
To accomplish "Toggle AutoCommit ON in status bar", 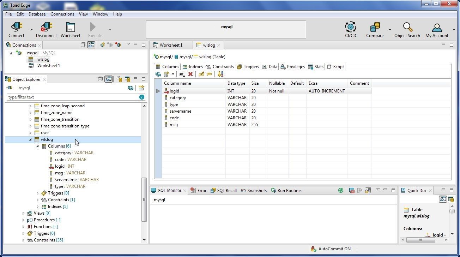I will click(x=331, y=249).
